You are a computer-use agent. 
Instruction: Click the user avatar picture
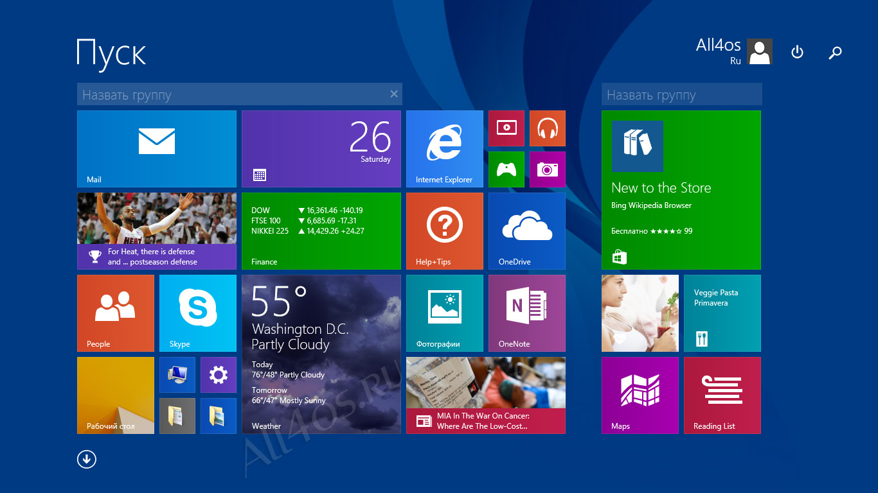tap(760, 51)
